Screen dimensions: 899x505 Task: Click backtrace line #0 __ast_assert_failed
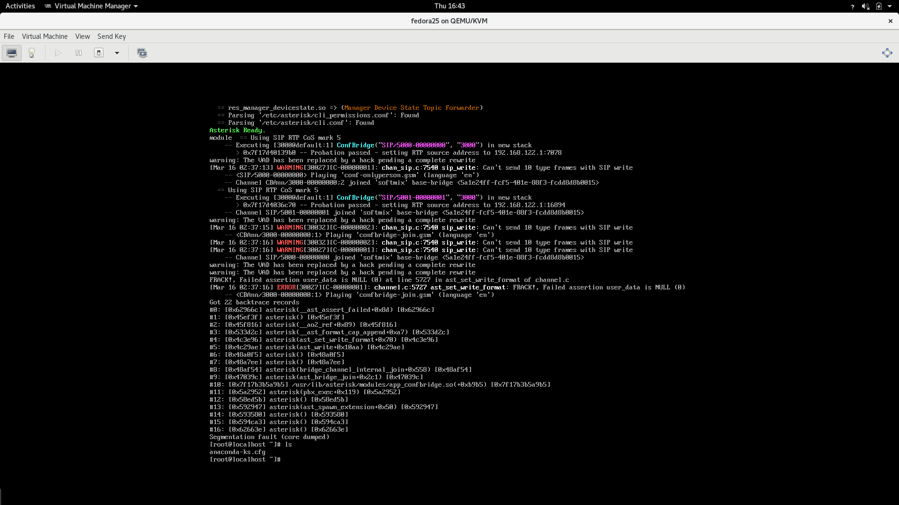322,310
